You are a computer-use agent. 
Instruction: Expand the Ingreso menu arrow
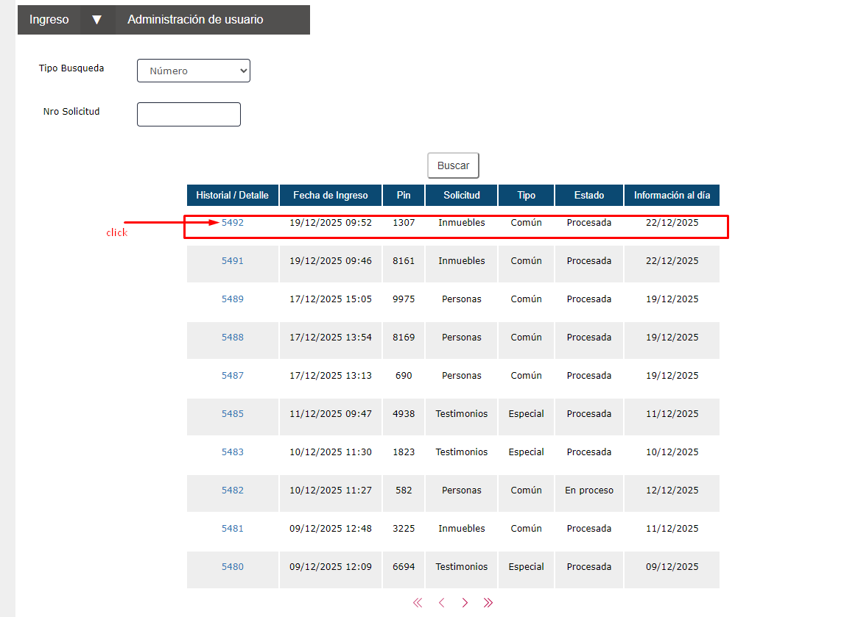pyautogui.click(x=96, y=20)
